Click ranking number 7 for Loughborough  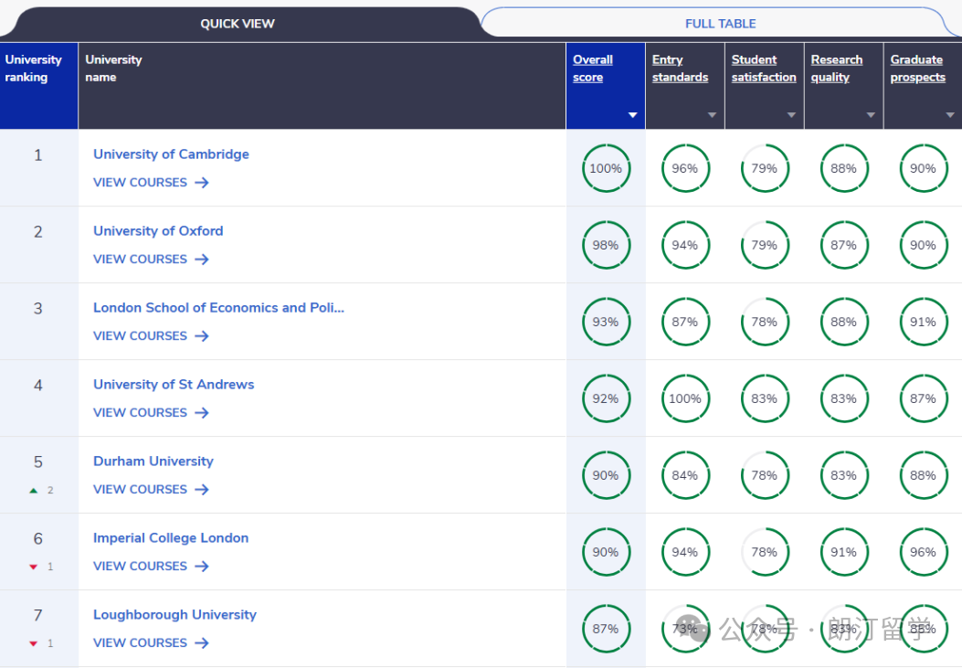coord(38,615)
